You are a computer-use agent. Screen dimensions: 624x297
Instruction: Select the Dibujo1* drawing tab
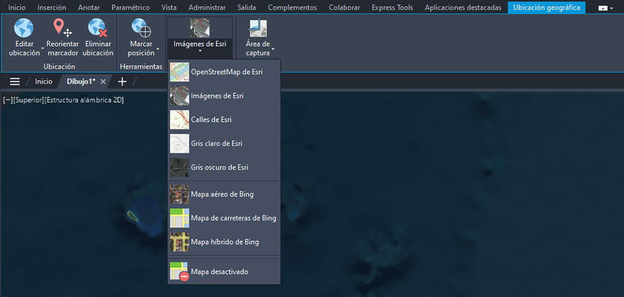pyautogui.click(x=81, y=81)
